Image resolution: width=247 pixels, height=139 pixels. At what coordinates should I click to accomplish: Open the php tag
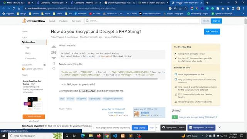click(x=62, y=99)
